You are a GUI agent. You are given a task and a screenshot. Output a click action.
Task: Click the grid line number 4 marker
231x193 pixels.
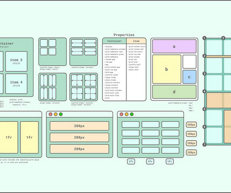point(204,91)
